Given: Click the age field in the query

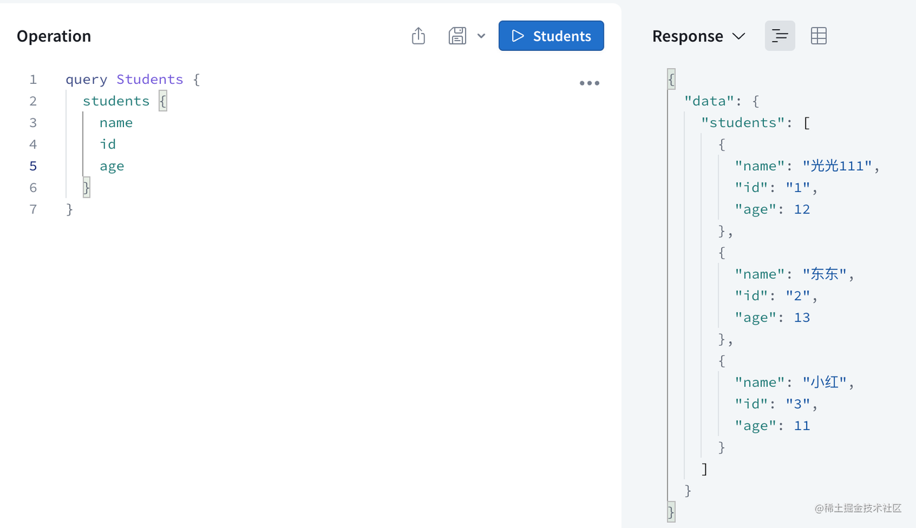Looking at the screenshot, I should pos(111,166).
